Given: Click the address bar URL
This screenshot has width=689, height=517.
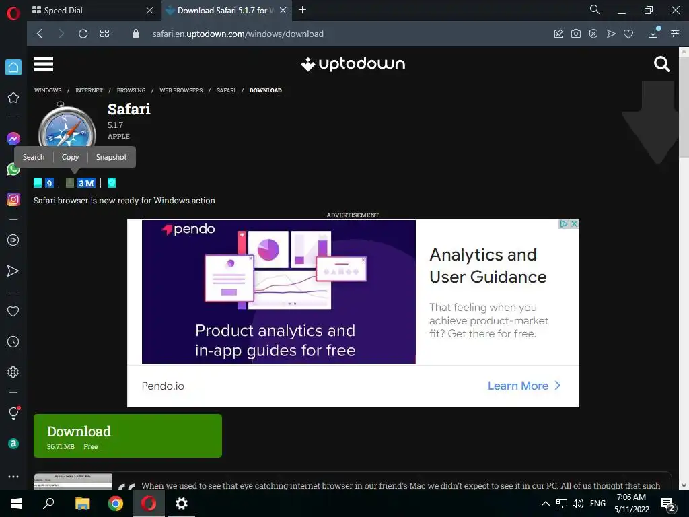Looking at the screenshot, I should 238,34.
